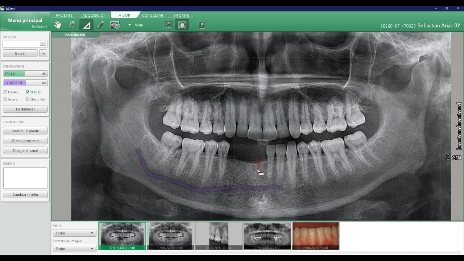Image resolution: width=464 pixels, height=261 pixels.
Task: Select panoramic thumbnail dated 07/01/2026 17:23:22
Action: pos(267,236)
